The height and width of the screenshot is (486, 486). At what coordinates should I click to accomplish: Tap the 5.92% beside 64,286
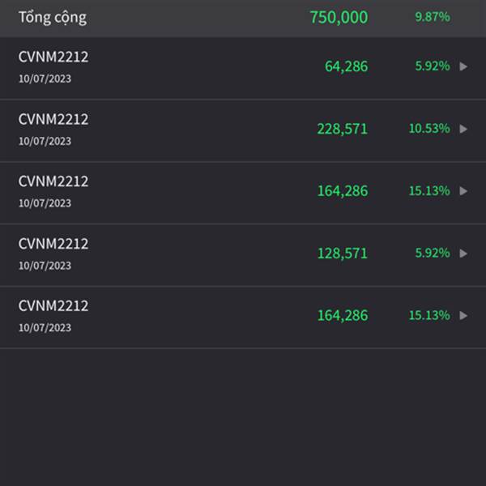click(433, 66)
